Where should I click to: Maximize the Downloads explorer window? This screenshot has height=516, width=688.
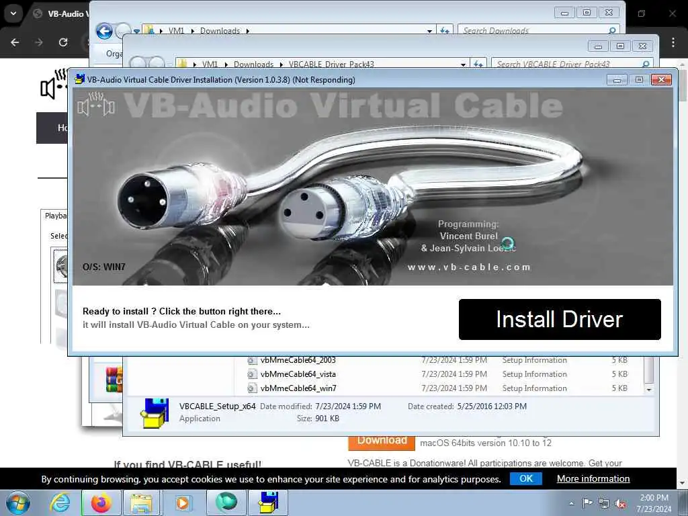[x=587, y=12]
